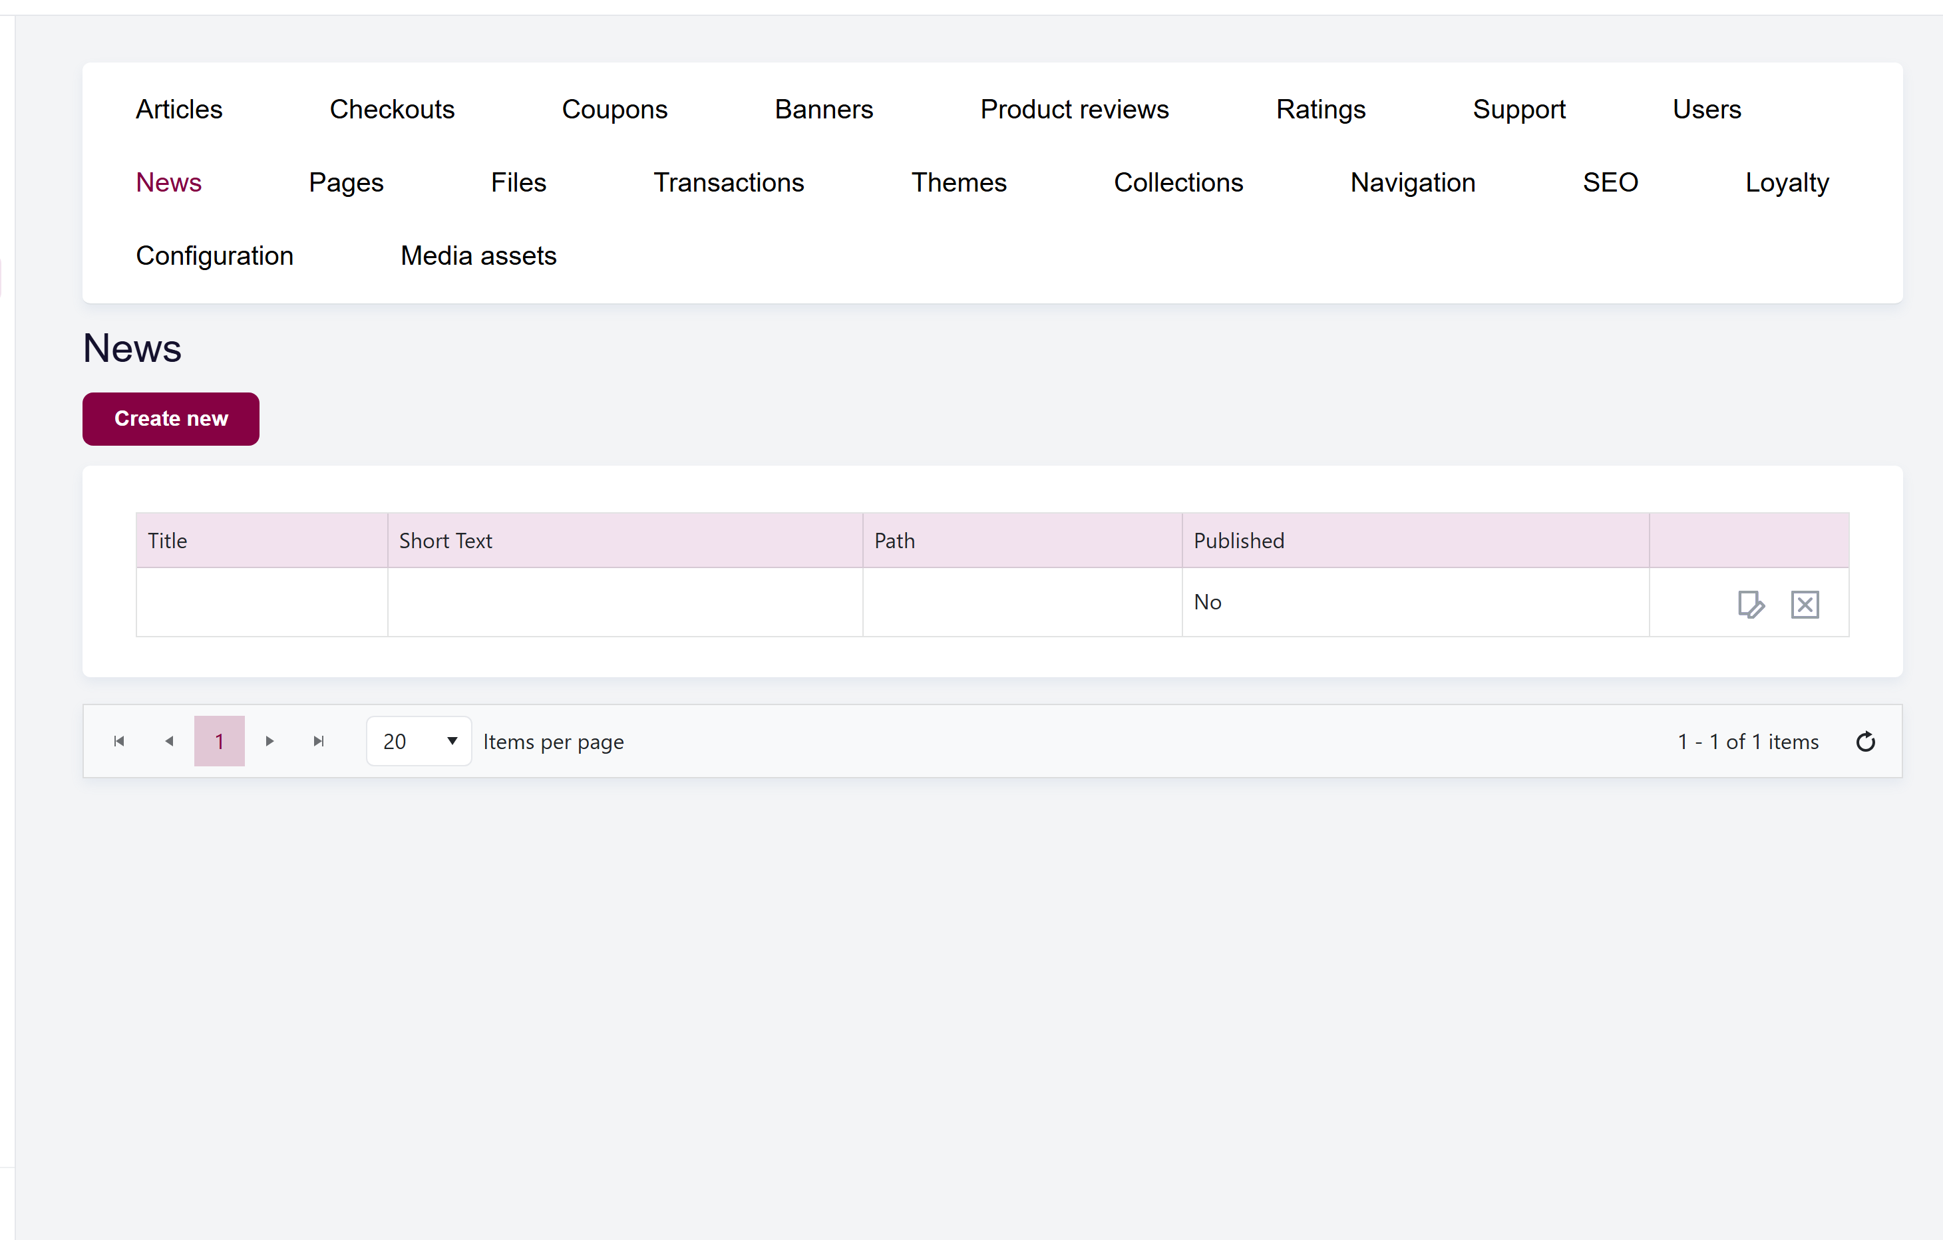This screenshot has height=1240, width=1943.
Task: Click the Create new button
Action: pos(171,418)
